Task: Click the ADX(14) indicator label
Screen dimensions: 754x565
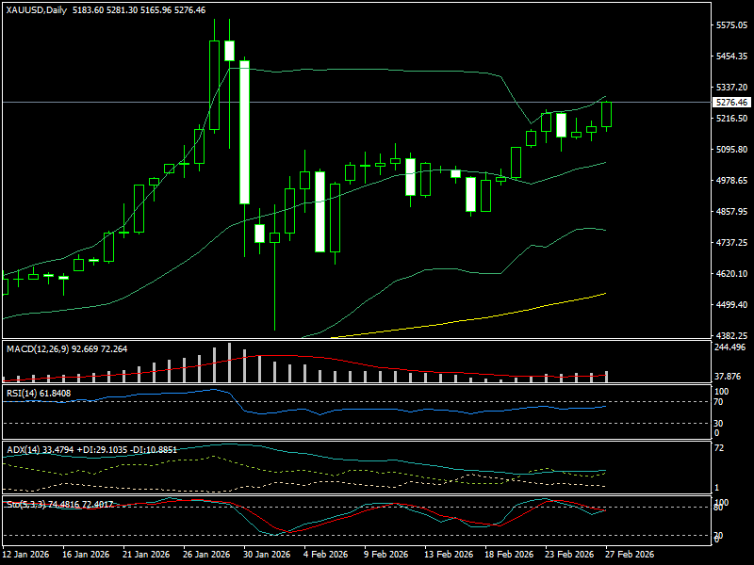Action: coord(23,449)
